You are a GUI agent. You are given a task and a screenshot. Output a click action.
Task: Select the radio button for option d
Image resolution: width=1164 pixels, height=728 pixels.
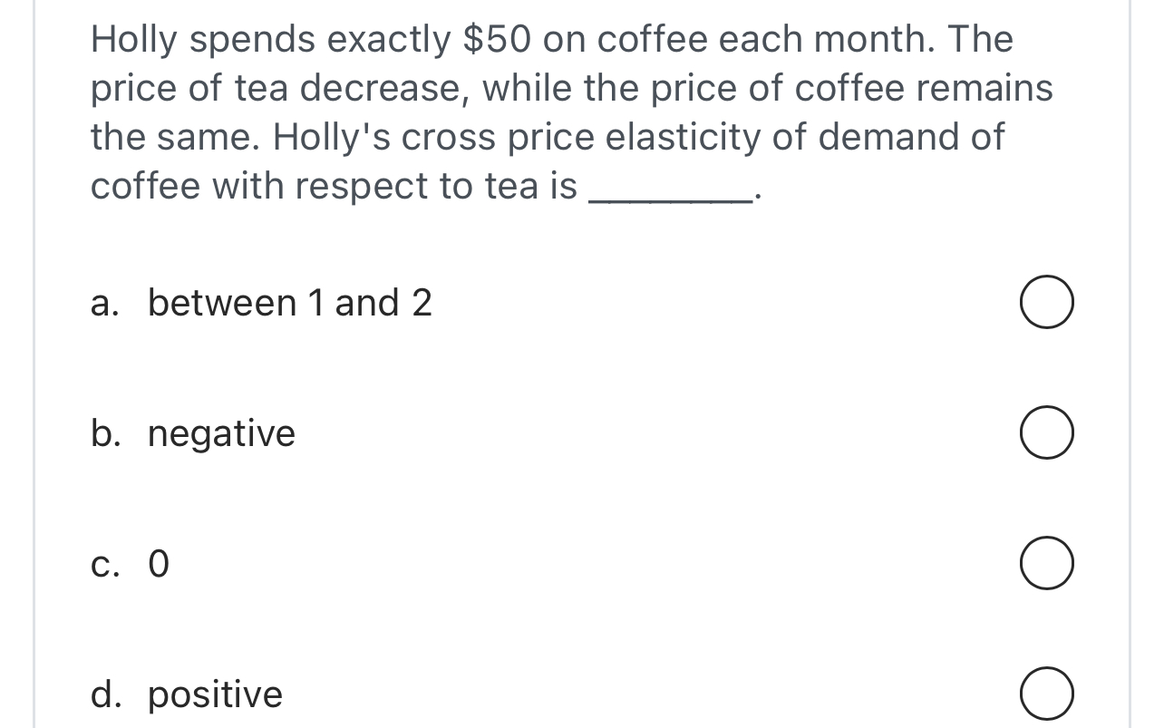point(1045,694)
